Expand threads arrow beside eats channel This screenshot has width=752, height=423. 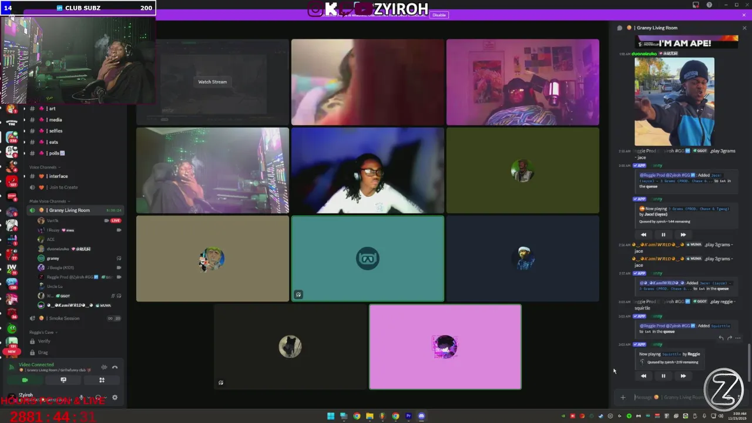[x=24, y=142]
